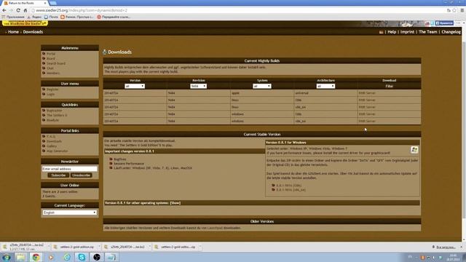Open the Version filter dropdown

135,86
